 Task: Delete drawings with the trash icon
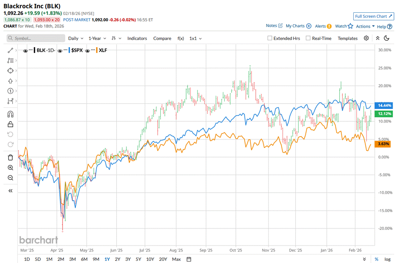click(x=10, y=157)
